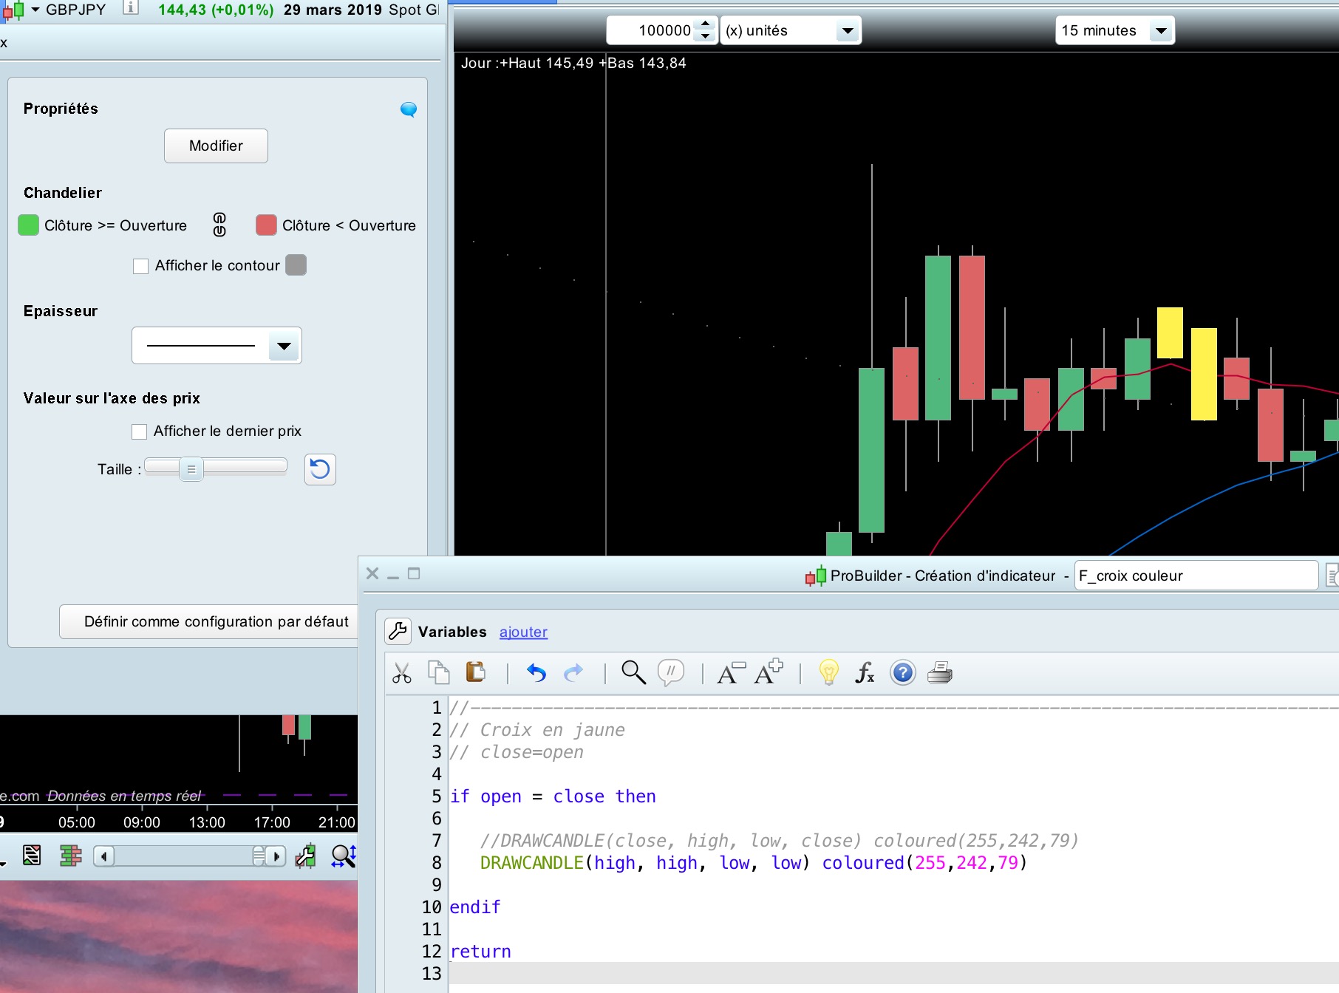
Task: Click the undo arrow in ProBuilder toolbar
Action: (536, 673)
